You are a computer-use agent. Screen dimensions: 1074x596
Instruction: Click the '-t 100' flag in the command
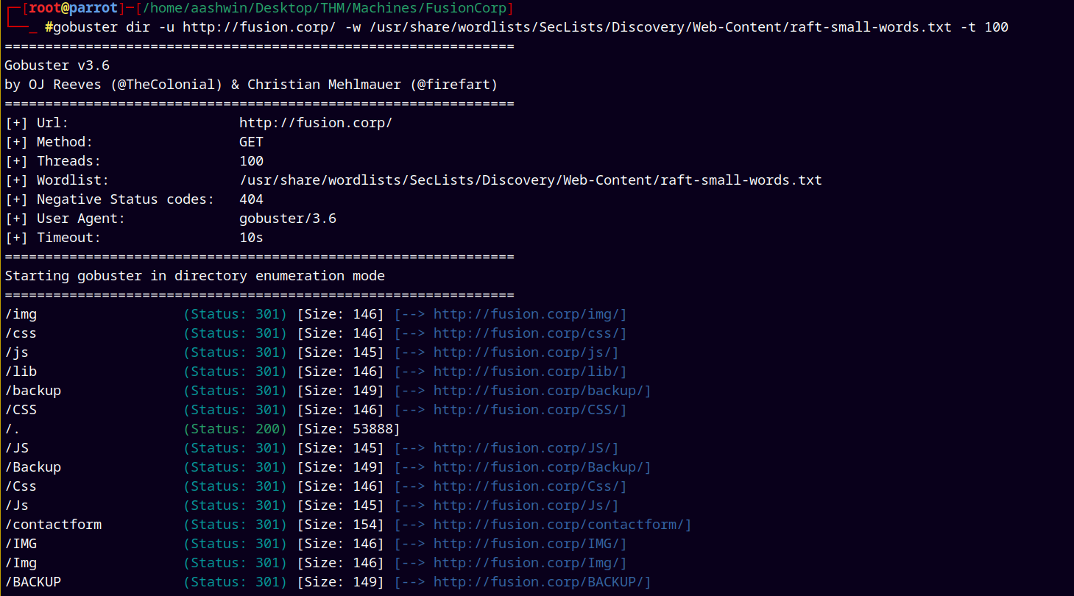985,27
